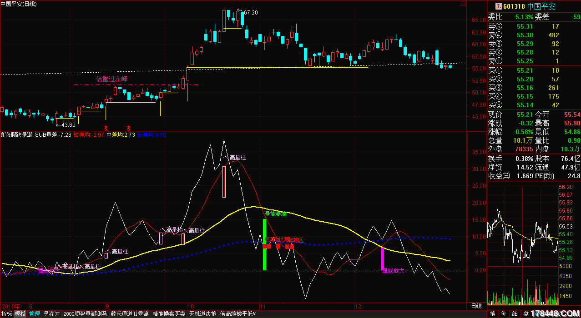This screenshot has width=581, height=318.
Task: Open the 管理 template manager
Action: tap(34, 313)
